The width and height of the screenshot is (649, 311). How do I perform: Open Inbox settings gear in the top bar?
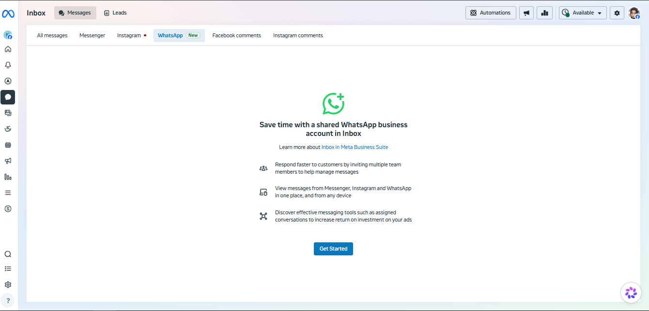(x=617, y=13)
